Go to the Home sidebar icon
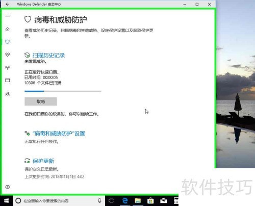 (x=8, y=29)
